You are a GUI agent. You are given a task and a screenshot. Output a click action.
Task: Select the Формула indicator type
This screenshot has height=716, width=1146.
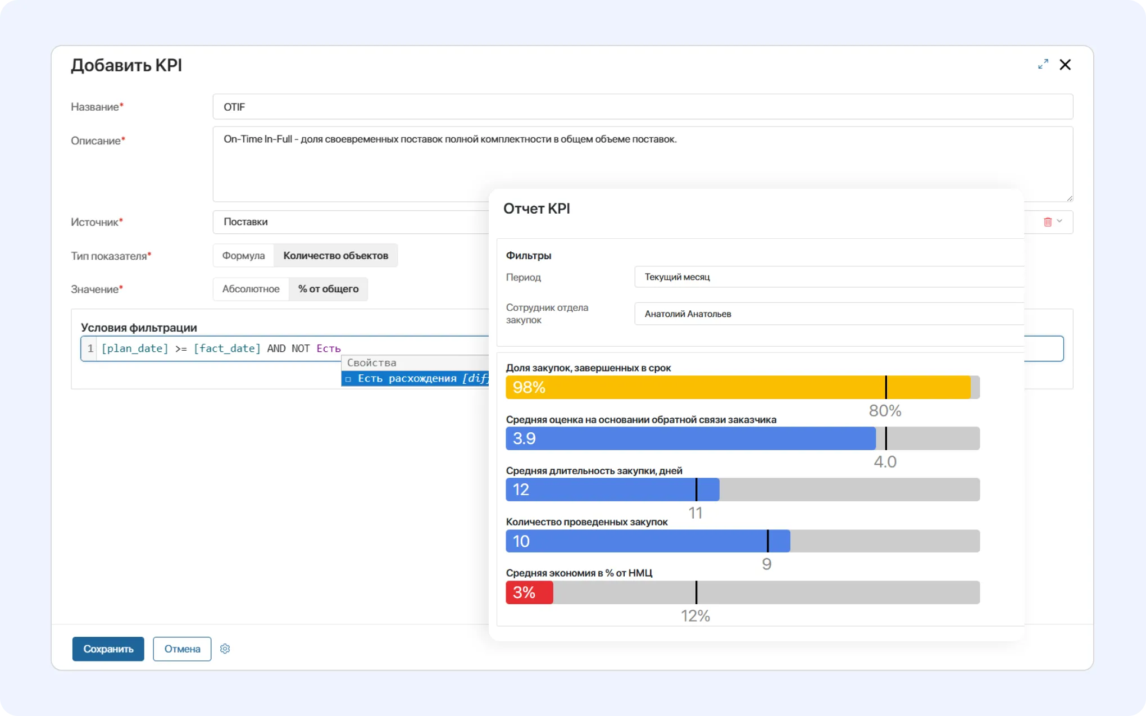243,256
